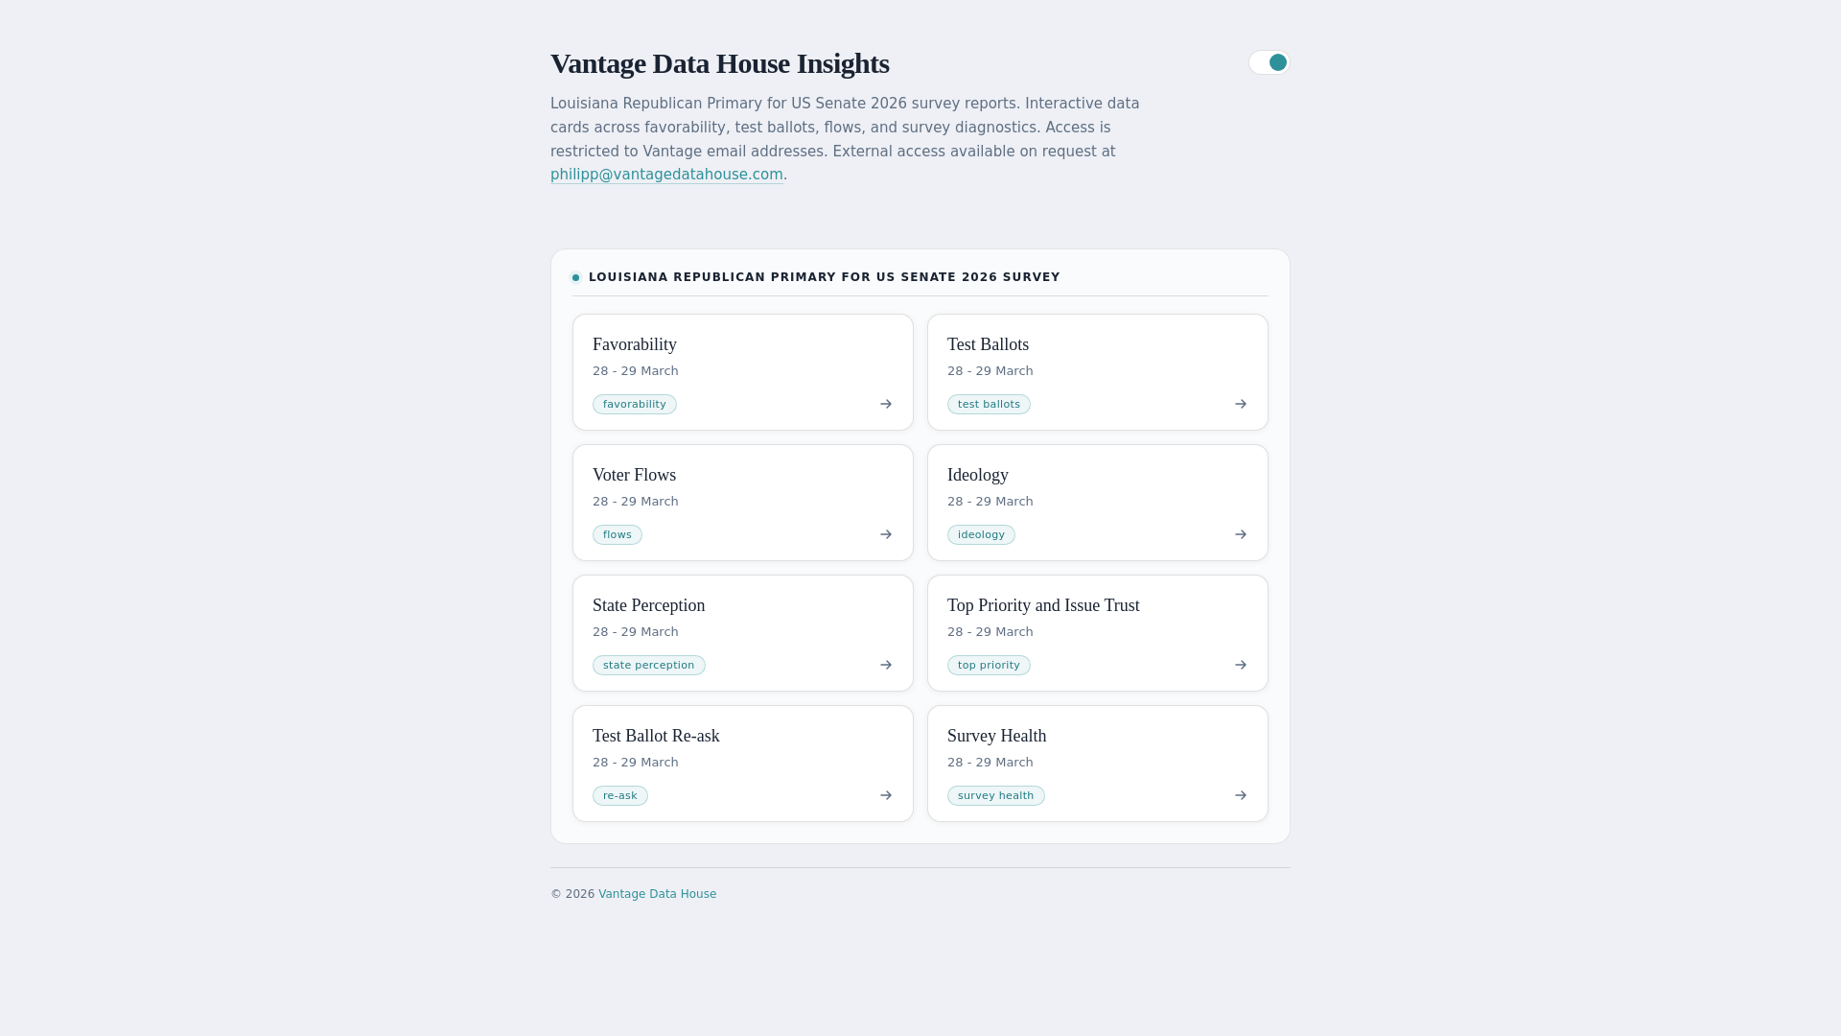This screenshot has width=1841, height=1036.
Task: Click the arrow icon on State Perception card
Action: point(886,665)
